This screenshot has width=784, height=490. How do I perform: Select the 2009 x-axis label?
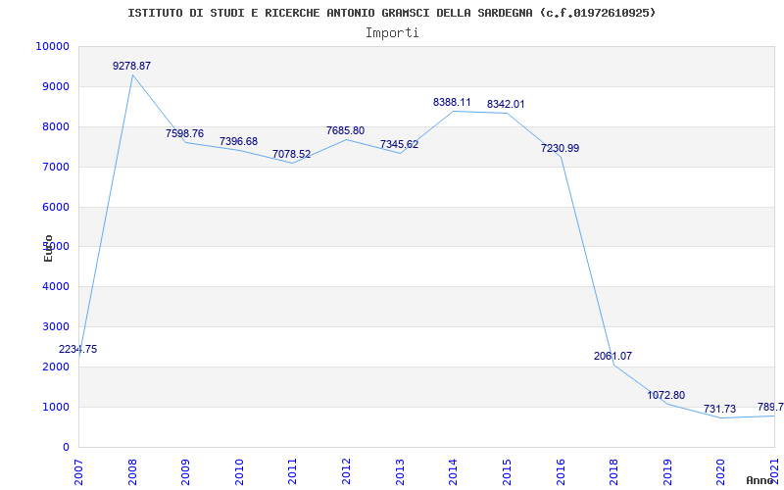tap(185, 471)
